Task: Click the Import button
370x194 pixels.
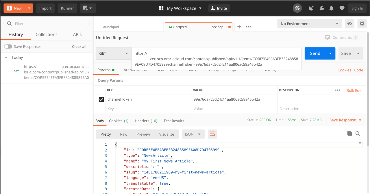Action: (x=45, y=8)
